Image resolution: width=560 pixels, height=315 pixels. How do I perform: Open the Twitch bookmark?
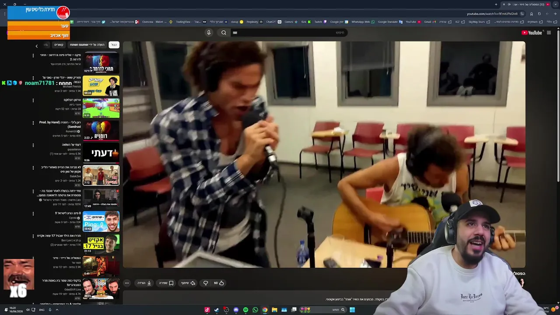(x=320, y=22)
